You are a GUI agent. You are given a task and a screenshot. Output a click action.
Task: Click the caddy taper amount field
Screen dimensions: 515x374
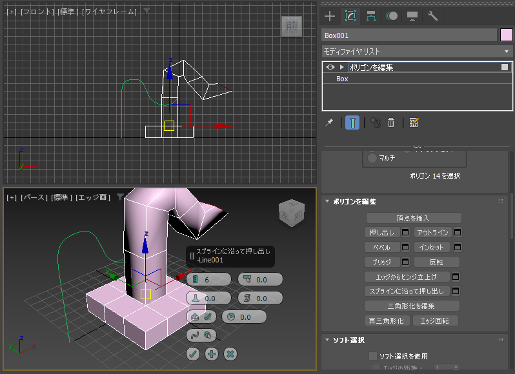tap(260, 279)
